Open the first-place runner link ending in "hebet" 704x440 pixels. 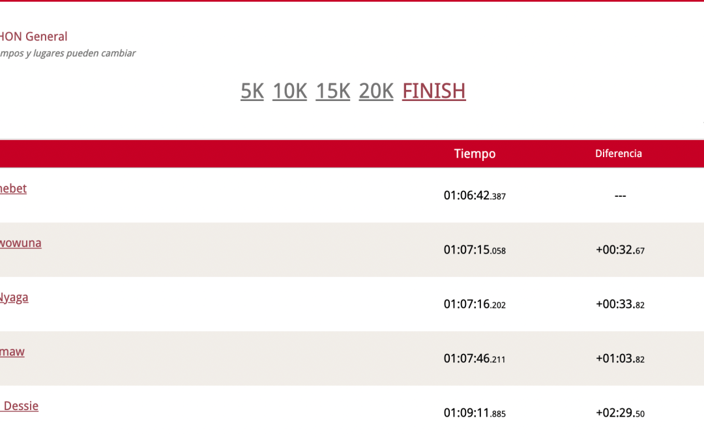point(13,188)
